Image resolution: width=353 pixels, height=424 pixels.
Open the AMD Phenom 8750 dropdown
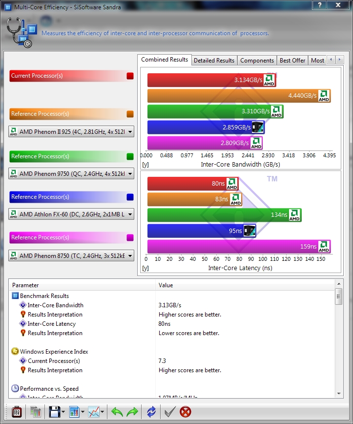pyautogui.click(x=71, y=255)
